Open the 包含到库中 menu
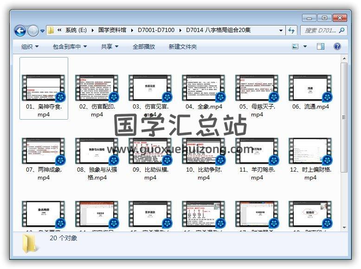 70,47
